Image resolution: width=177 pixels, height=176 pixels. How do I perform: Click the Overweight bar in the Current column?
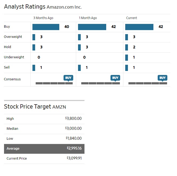click(x=127, y=37)
